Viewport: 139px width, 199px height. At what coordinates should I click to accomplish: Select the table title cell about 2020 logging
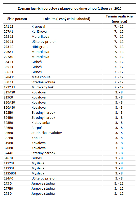(69, 9)
